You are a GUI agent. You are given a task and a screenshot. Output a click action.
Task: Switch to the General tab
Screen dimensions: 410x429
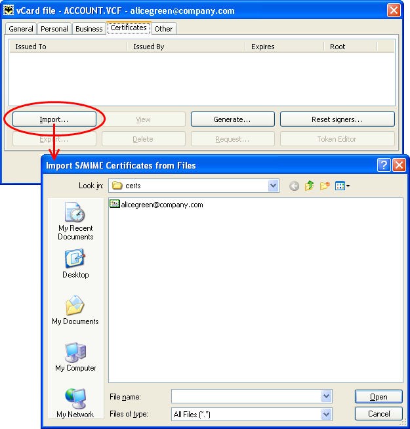point(21,29)
